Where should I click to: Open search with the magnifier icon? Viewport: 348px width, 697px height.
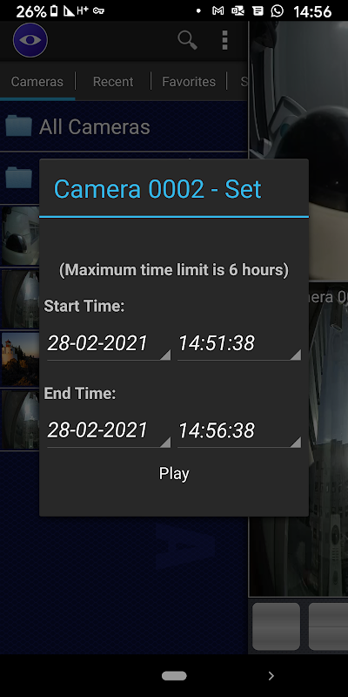point(188,40)
